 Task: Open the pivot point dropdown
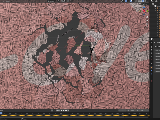58,1
